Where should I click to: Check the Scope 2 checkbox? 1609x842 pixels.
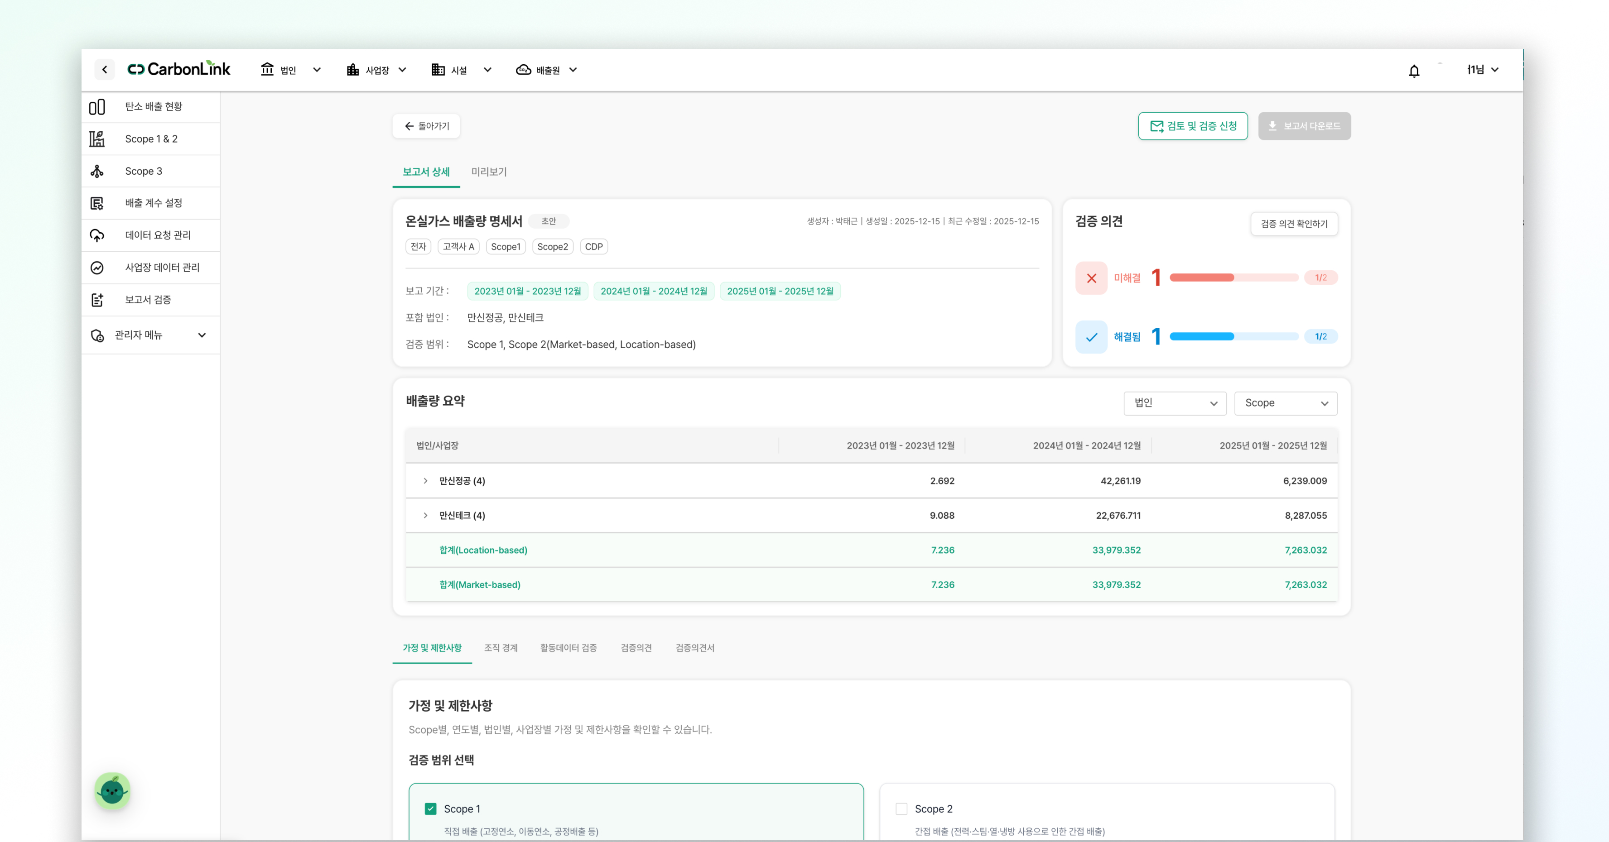pos(901,809)
